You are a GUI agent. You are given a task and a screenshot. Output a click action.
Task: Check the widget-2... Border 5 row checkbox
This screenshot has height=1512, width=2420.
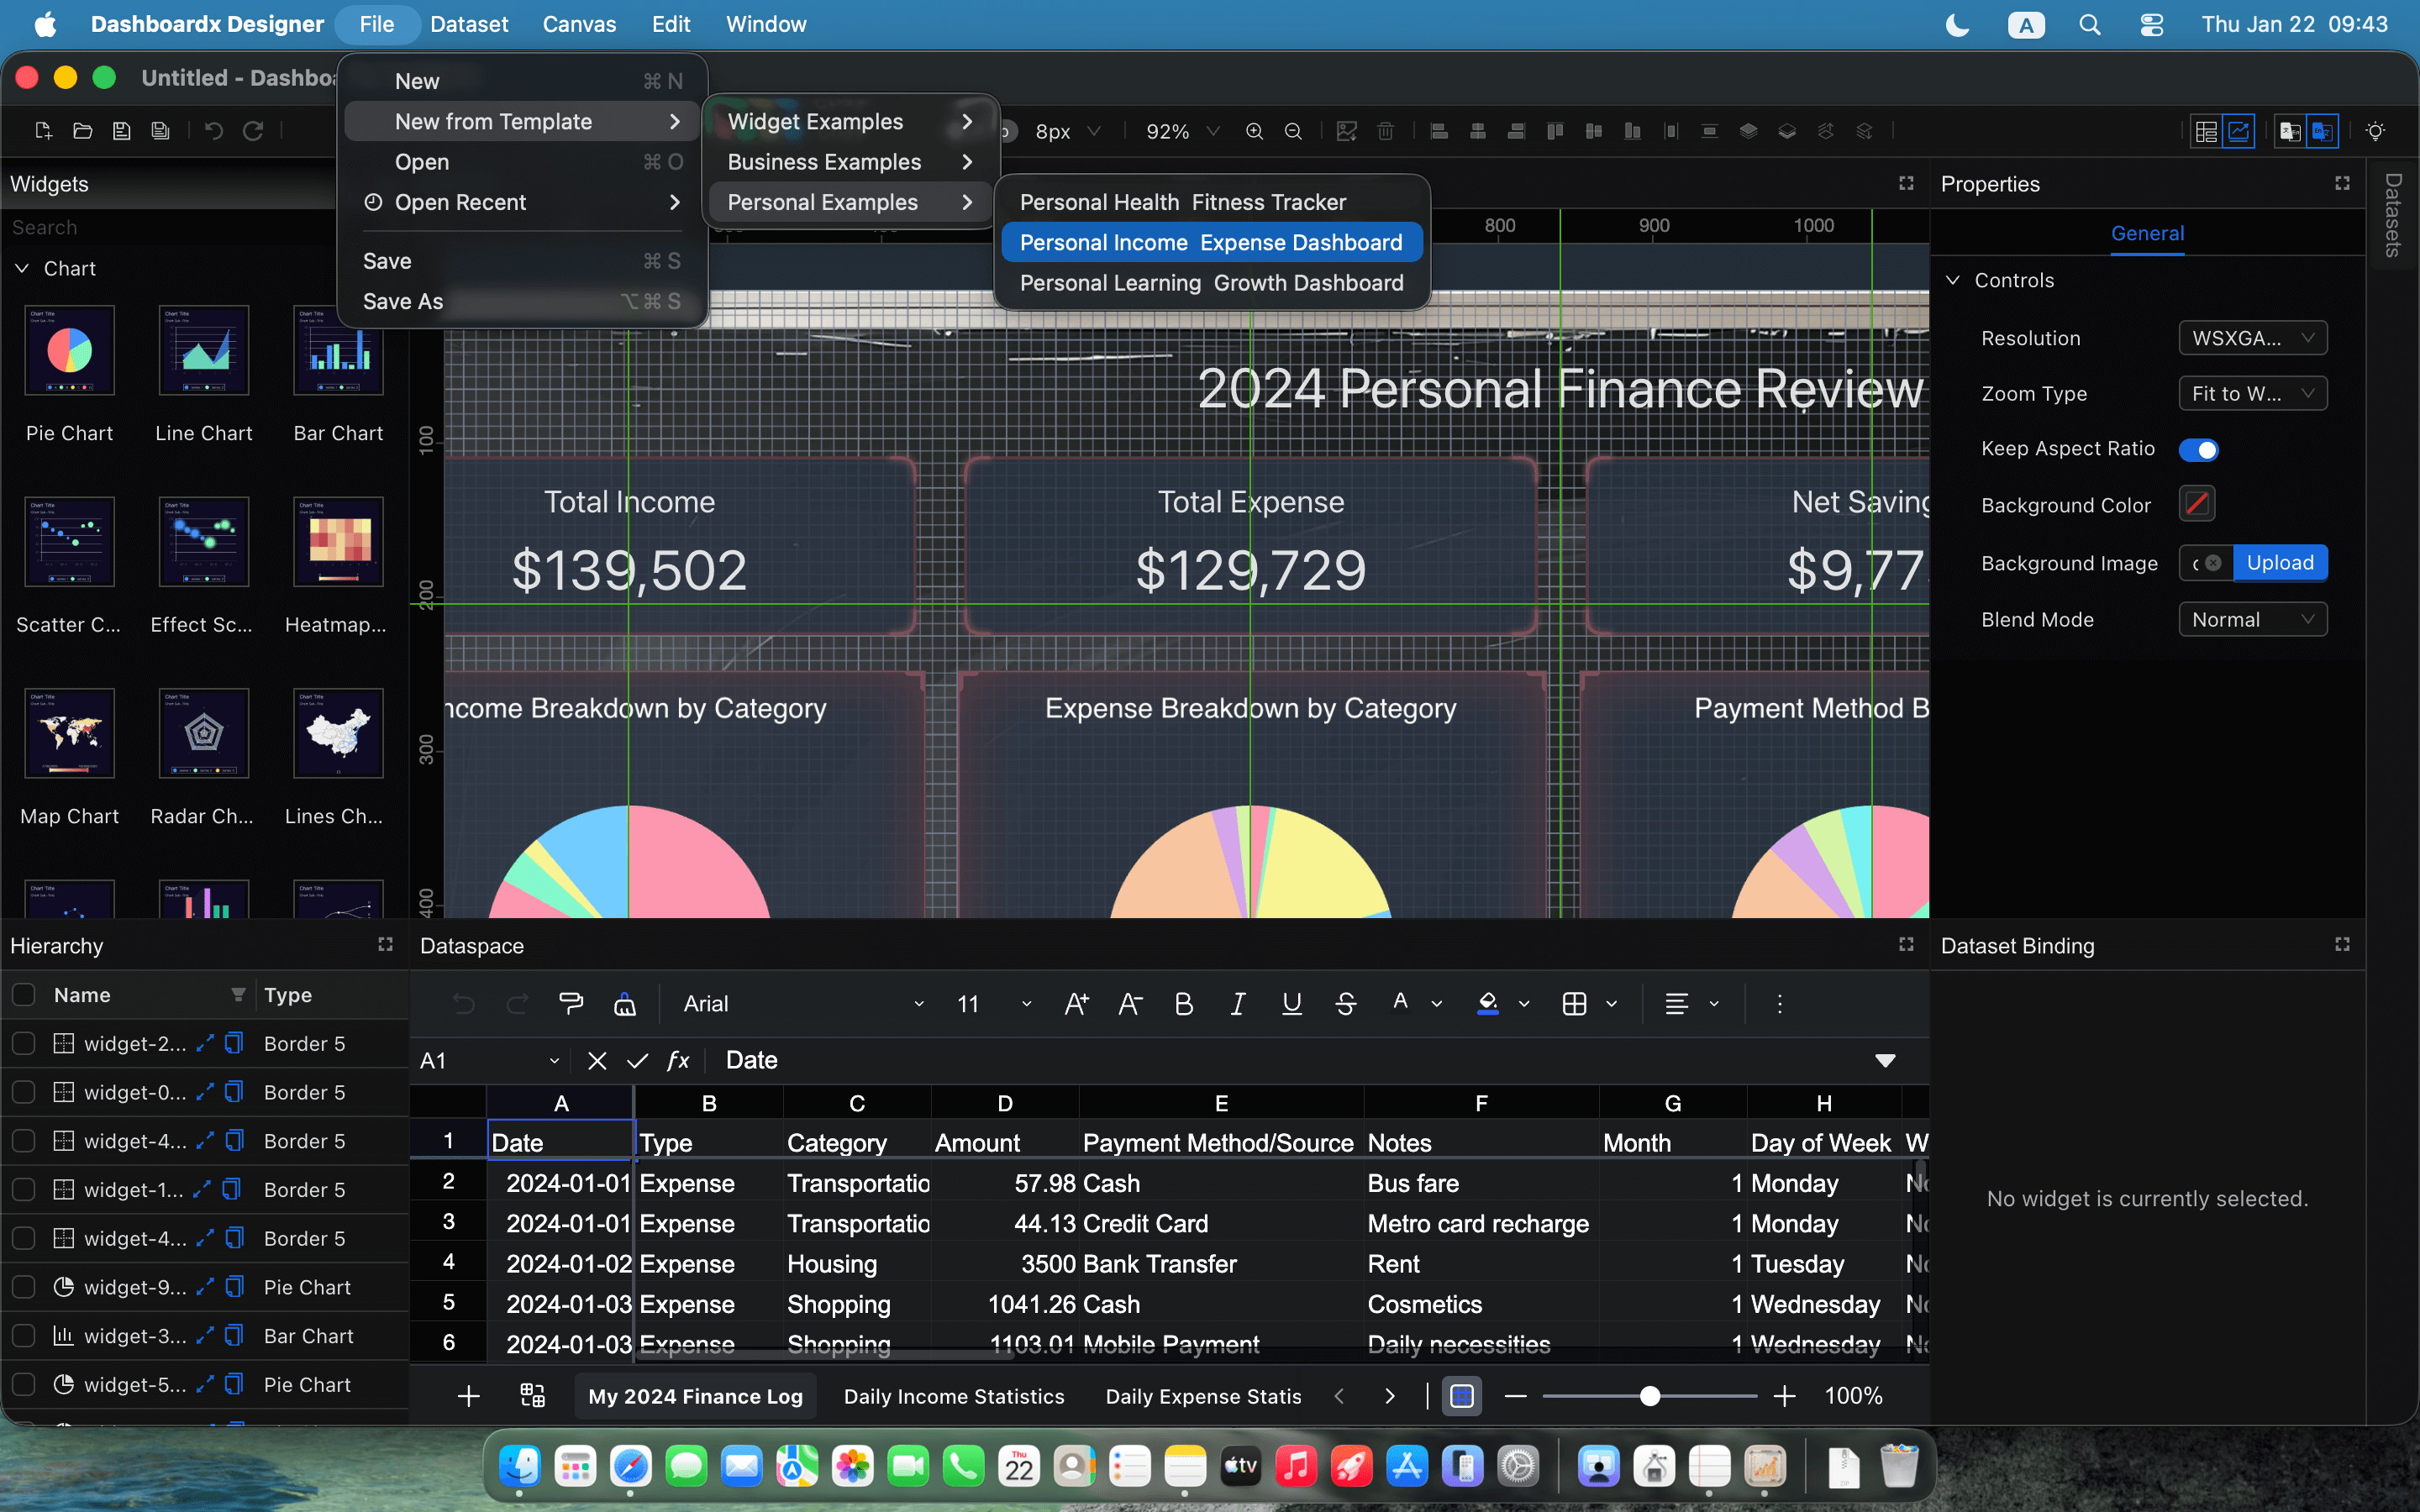coord(23,1044)
